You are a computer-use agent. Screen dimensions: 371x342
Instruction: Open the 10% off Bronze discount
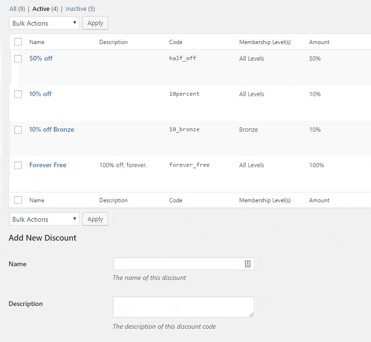click(x=52, y=130)
